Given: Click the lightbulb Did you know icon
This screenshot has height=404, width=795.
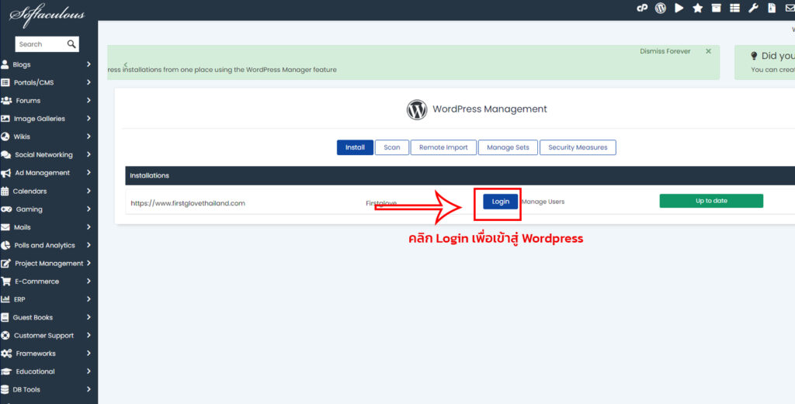Looking at the screenshot, I should [x=753, y=56].
